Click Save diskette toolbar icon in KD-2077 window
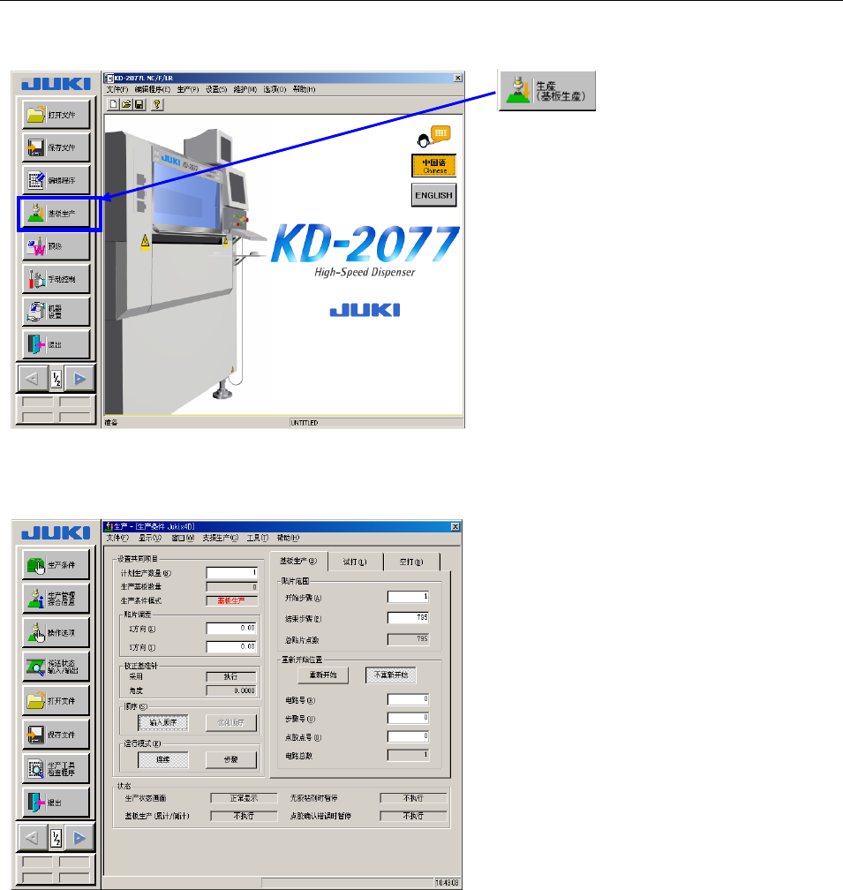This screenshot has height=890, width=843. [x=139, y=104]
